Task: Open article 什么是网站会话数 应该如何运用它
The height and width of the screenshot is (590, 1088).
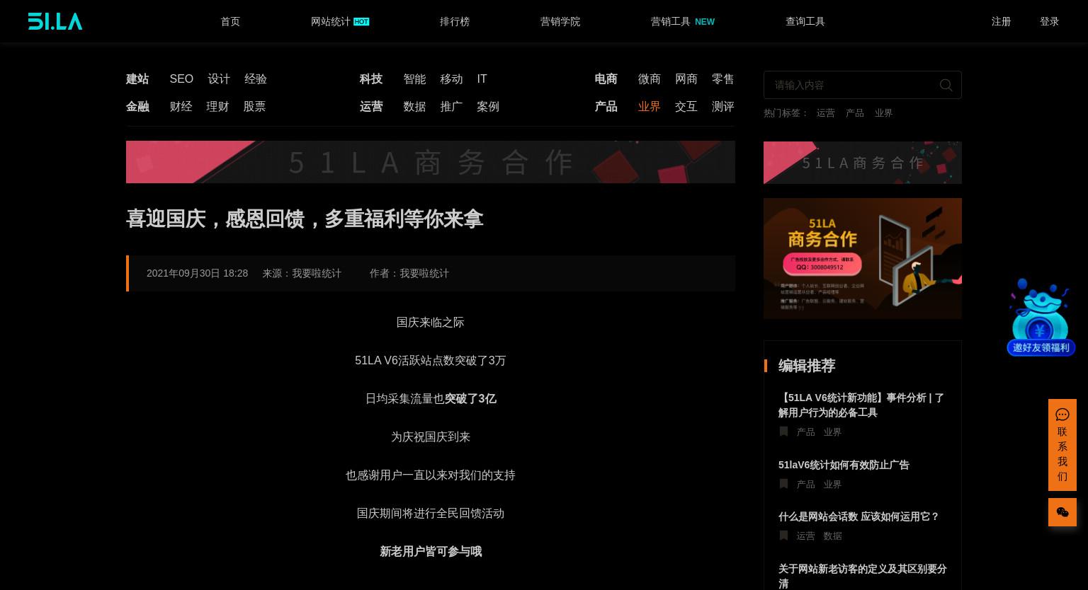Action: click(x=858, y=516)
